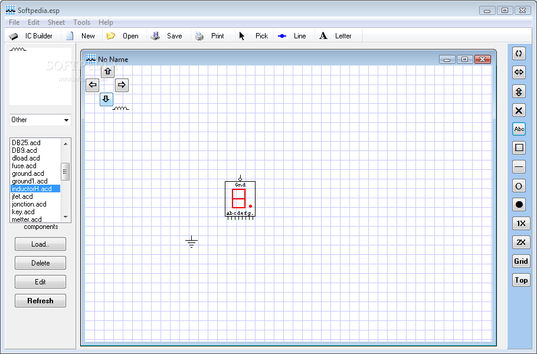This screenshot has width=537, height=354.
Task: Click the components list scrollbar thumb
Action: [65, 172]
